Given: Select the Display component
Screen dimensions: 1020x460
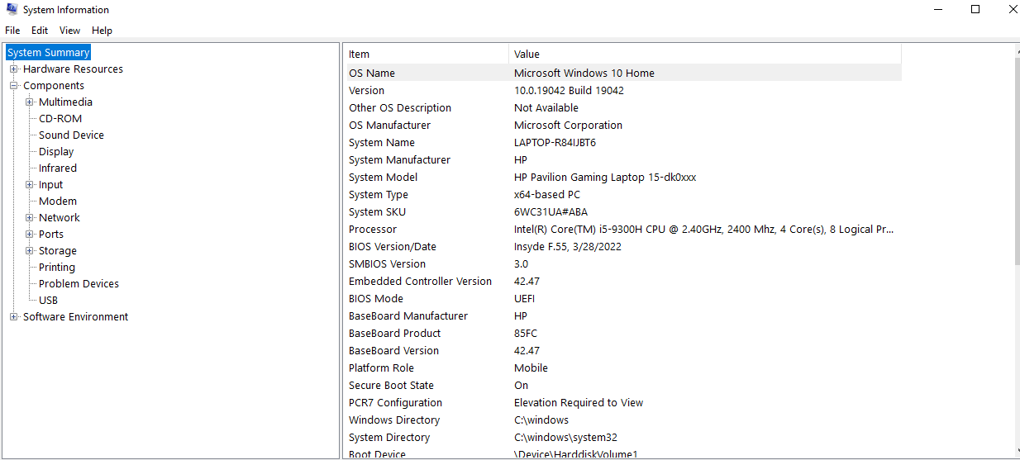Looking at the screenshot, I should [x=56, y=152].
